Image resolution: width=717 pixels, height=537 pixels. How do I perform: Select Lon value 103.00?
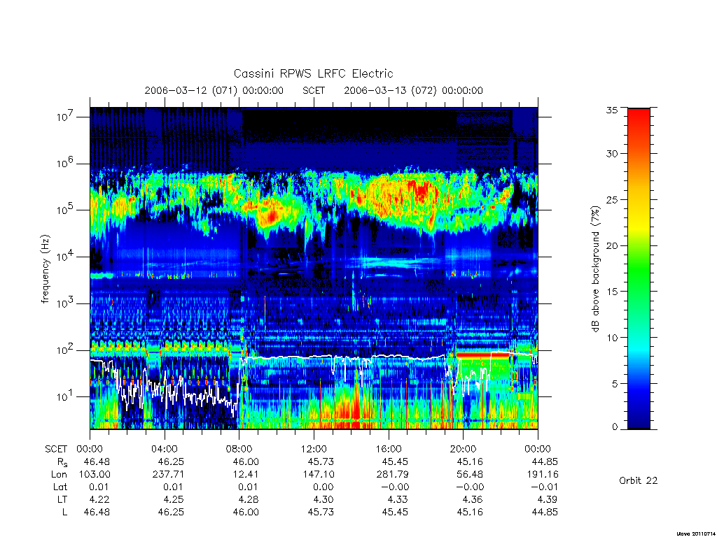tap(95, 475)
